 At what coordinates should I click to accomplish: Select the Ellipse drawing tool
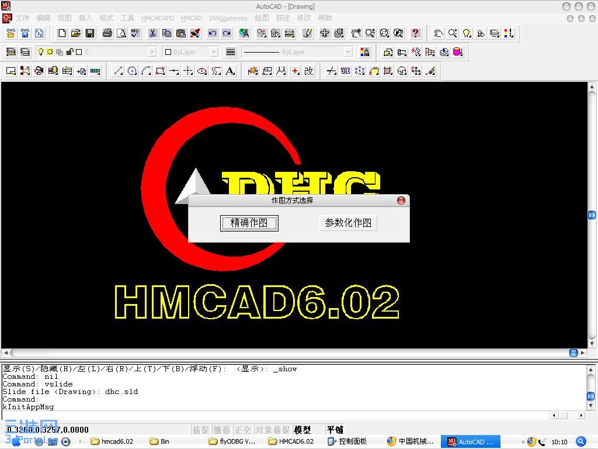[202, 71]
